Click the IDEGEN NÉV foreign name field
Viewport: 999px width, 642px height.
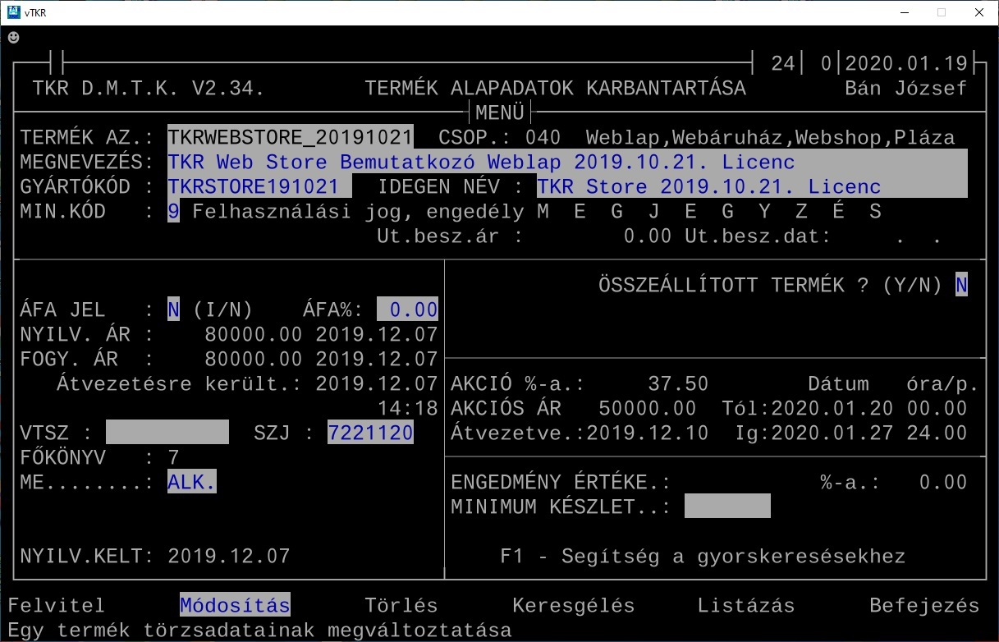click(751, 187)
